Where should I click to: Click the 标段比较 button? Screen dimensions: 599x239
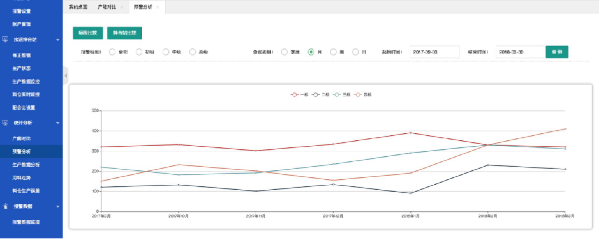88,33
